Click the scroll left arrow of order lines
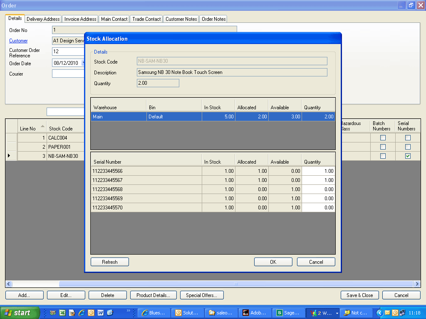 point(8,284)
